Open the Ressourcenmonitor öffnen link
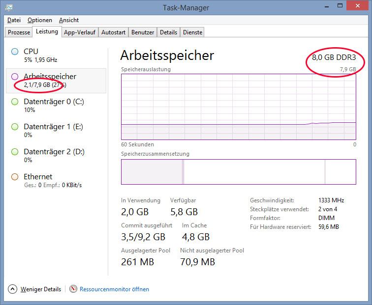 [114, 289]
